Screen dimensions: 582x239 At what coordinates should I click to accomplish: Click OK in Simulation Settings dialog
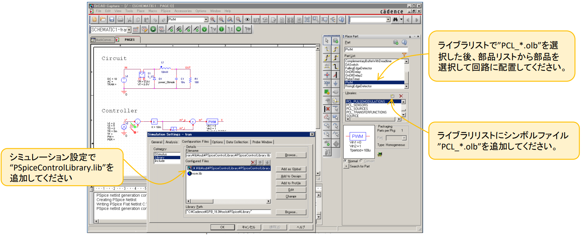222,227
